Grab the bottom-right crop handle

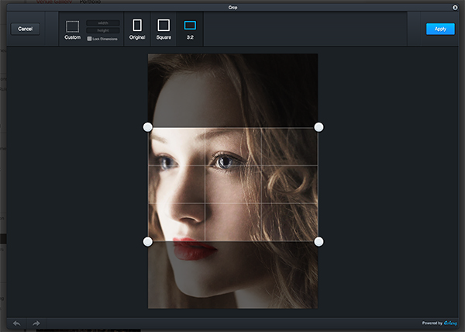(319, 241)
